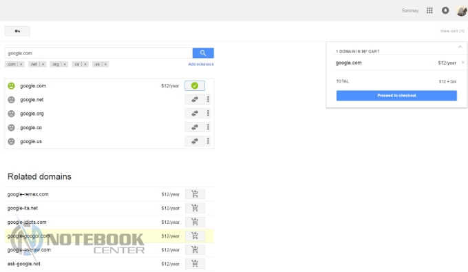The width and height of the screenshot is (468, 272).
Task: Add google-idiots.com to cart
Action: point(195,222)
